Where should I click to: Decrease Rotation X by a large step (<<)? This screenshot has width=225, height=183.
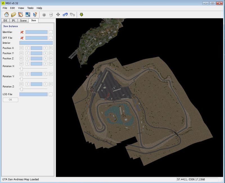pyautogui.click(x=21, y=64)
